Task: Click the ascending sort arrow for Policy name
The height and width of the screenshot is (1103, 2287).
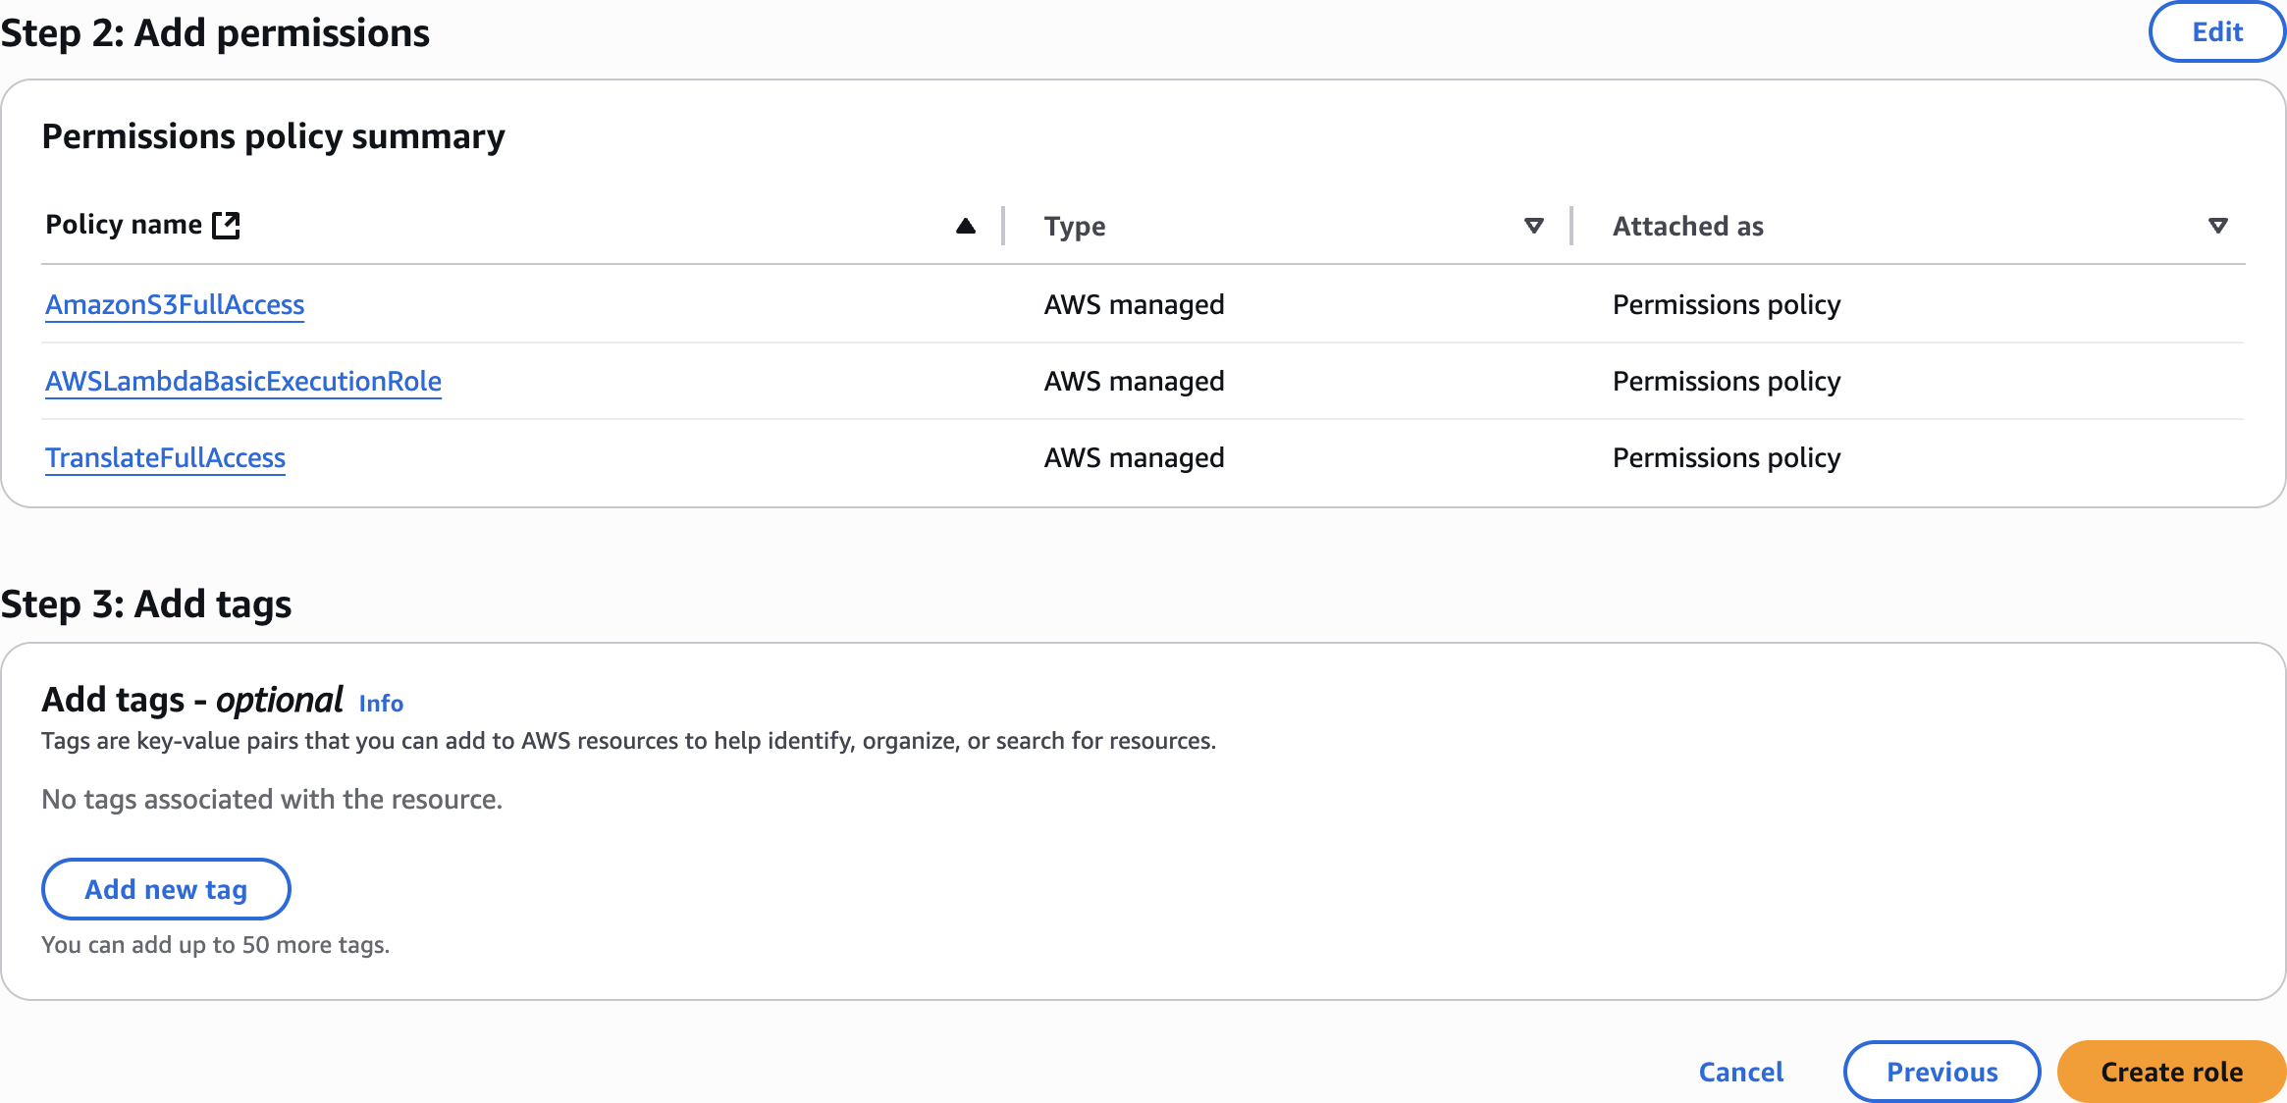Action: click(x=965, y=226)
